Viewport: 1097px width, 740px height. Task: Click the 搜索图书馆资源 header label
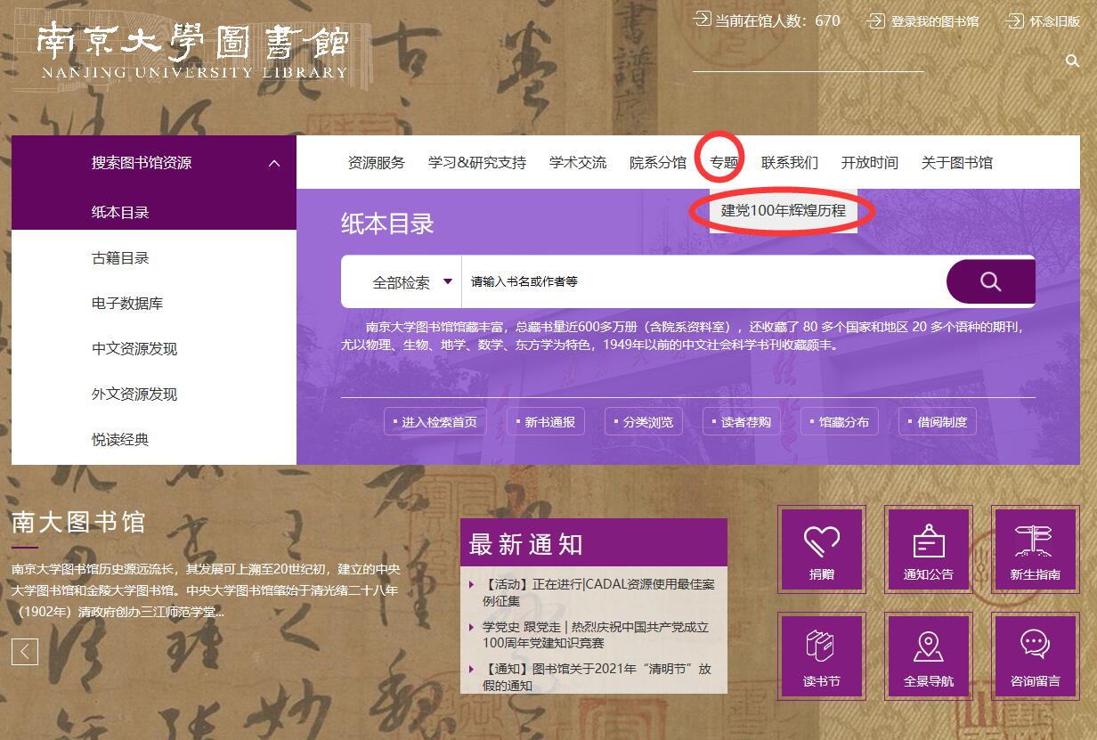pos(142,163)
